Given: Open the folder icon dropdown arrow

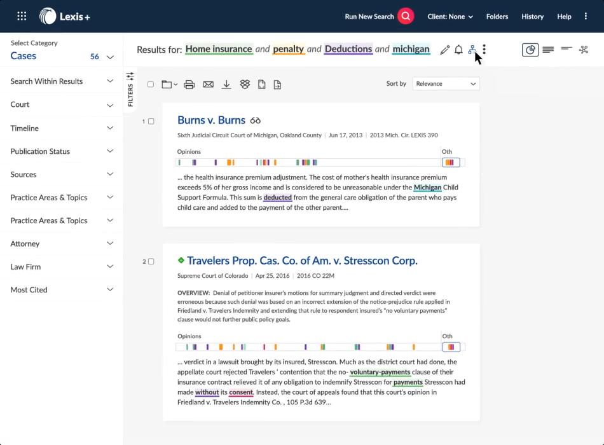Looking at the screenshot, I should pos(175,85).
